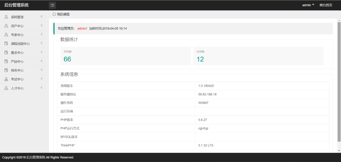The height and width of the screenshot is (162, 341).
Task: Click the user icon beside 系统管理
Action: click(x=6, y=17)
